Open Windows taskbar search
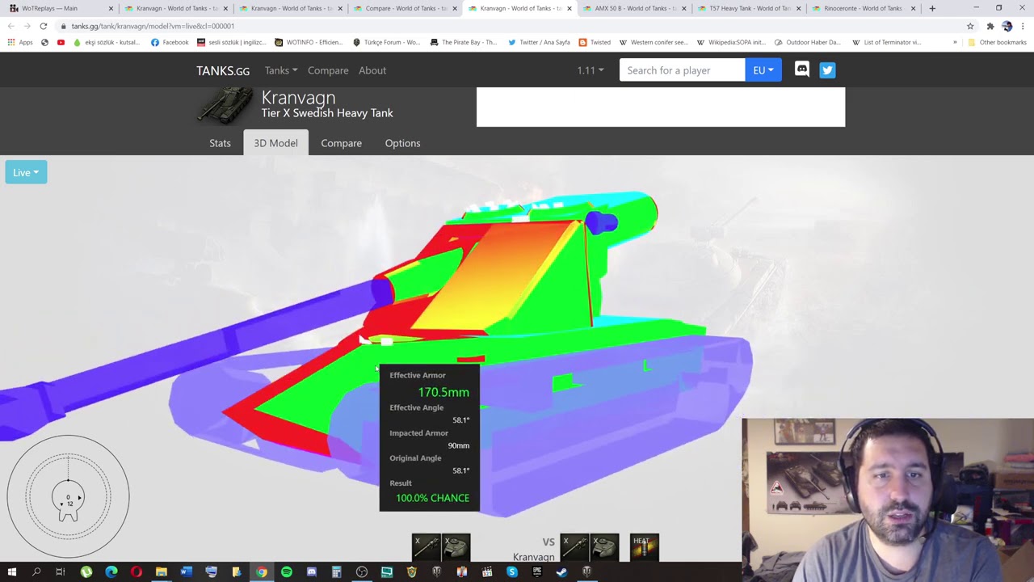 (36, 572)
